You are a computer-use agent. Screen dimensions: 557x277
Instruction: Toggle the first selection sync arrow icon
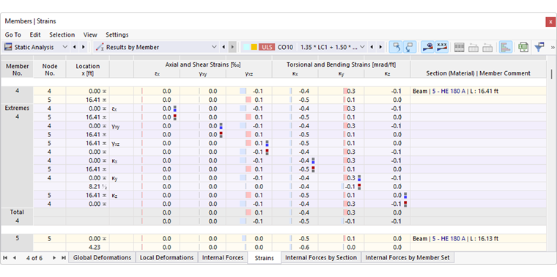coord(395,47)
